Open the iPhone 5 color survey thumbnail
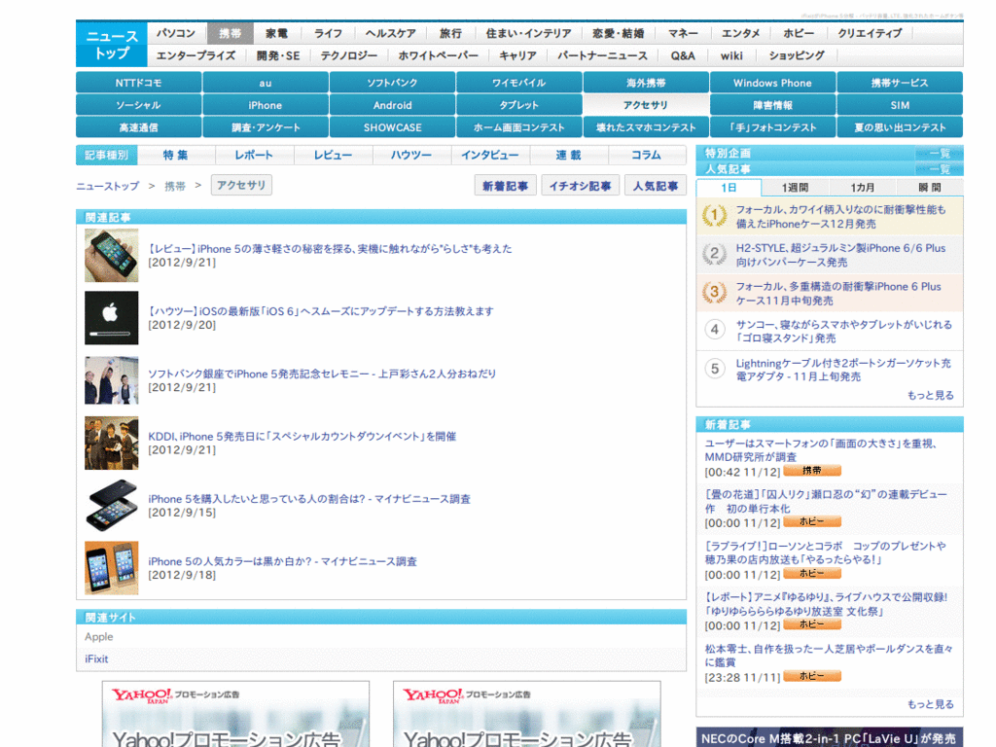This screenshot has height=747, width=996. [111, 568]
